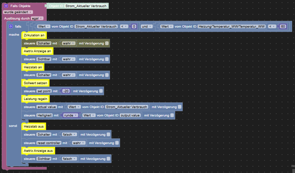Open Wert dropdown before Heizung/Temperatur_WW object
The width and height of the screenshot is (295, 173).
167,26
